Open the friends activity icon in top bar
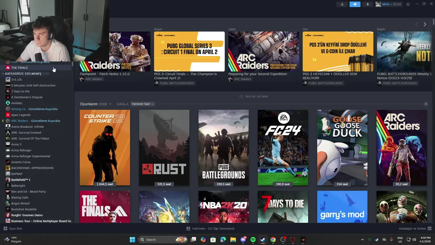Image resolution: width=435 pixels, height=245 pixels. 342,4
